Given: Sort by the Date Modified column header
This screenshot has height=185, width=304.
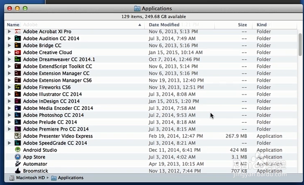Looking at the screenshot, I should click(180, 25).
